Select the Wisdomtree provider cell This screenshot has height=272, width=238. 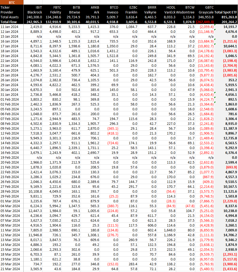[185, 12]
